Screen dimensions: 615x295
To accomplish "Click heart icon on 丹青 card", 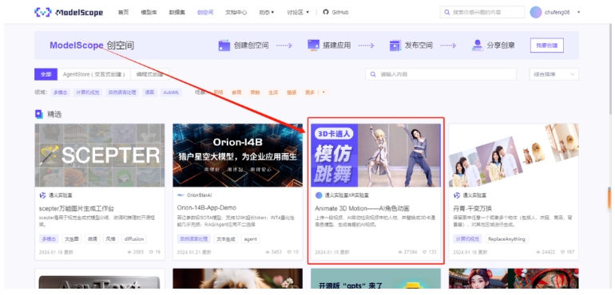I will tap(562, 252).
